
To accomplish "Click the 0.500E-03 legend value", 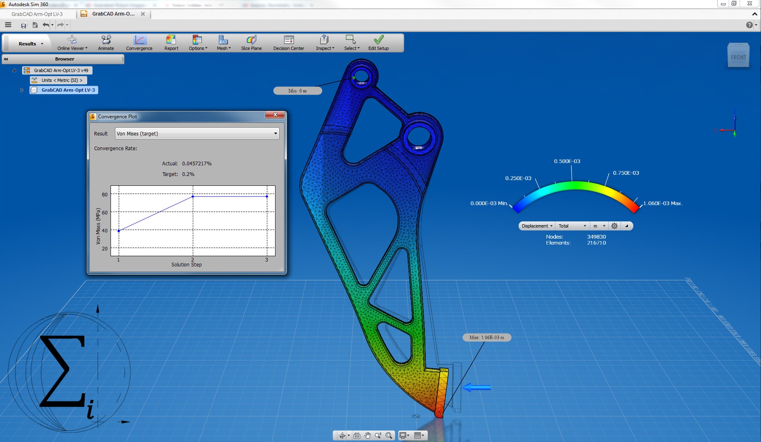I will [x=567, y=161].
